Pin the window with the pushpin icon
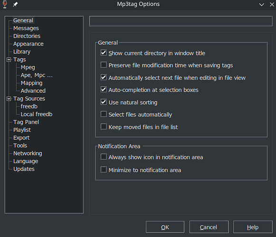The width and height of the screenshot is (276, 237). (x=15, y=4)
